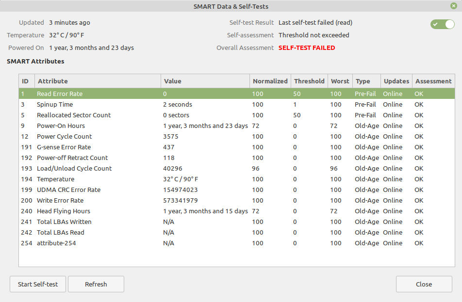Refresh the SMART data

96,284
